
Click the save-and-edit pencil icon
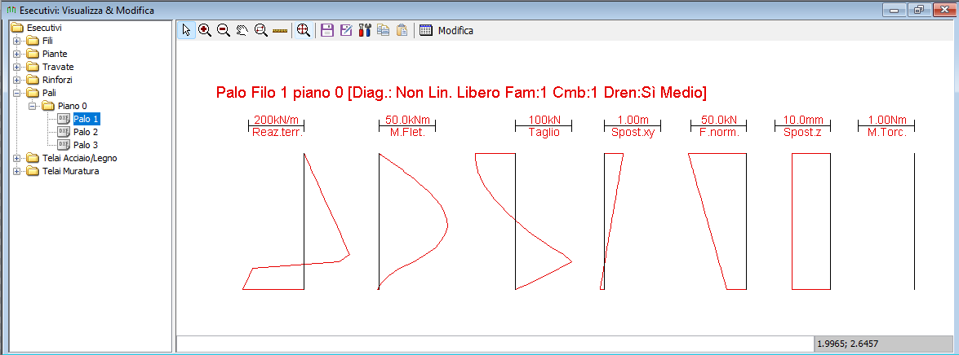[346, 30]
